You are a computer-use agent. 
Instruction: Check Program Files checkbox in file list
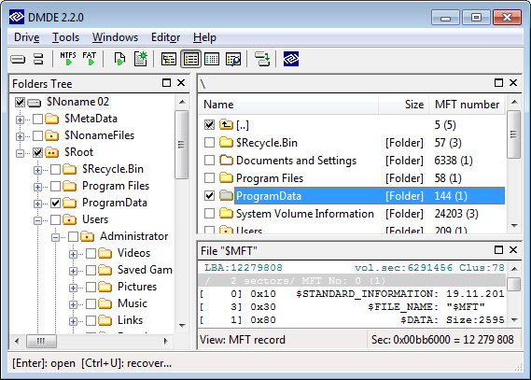pos(209,177)
